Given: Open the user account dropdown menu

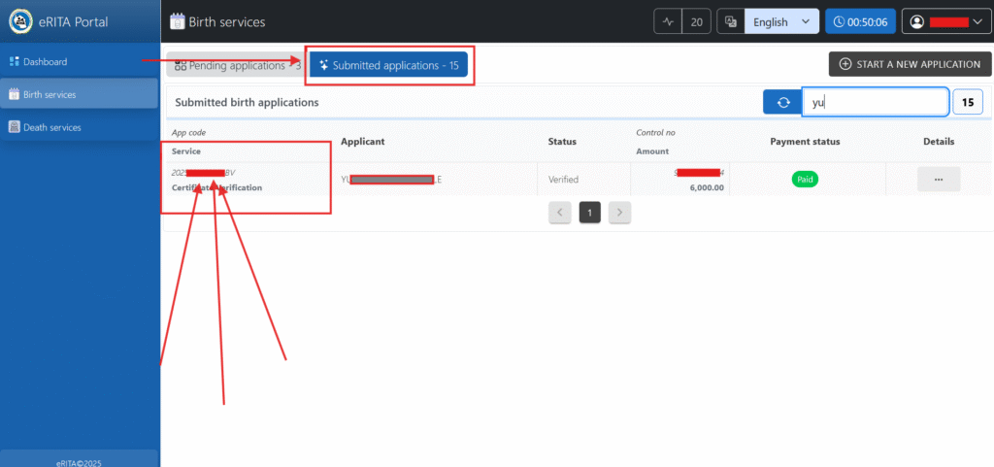Looking at the screenshot, I should [x=942, y=21].
